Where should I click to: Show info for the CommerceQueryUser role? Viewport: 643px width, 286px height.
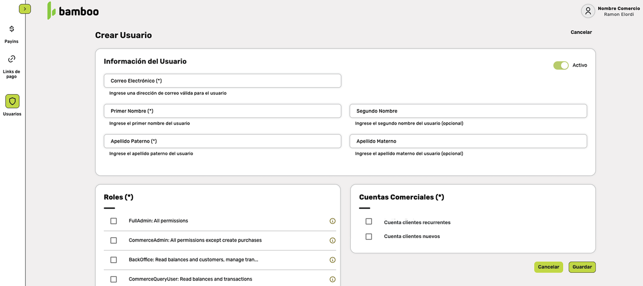point(332,279)
